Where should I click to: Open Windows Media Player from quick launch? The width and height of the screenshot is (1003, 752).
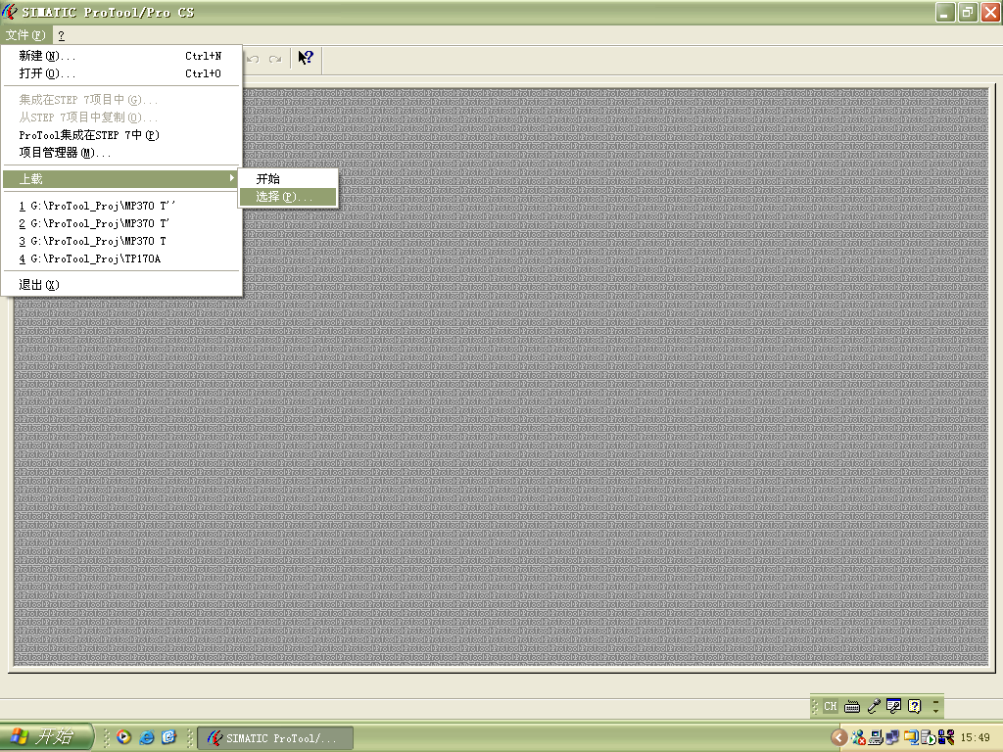[123, 737]
